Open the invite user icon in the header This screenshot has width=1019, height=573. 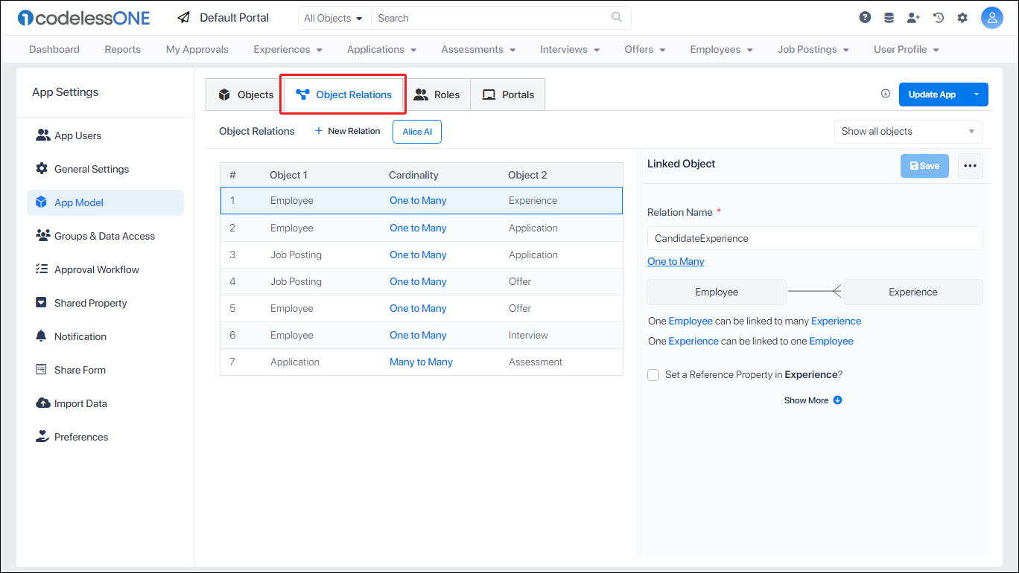913,16
